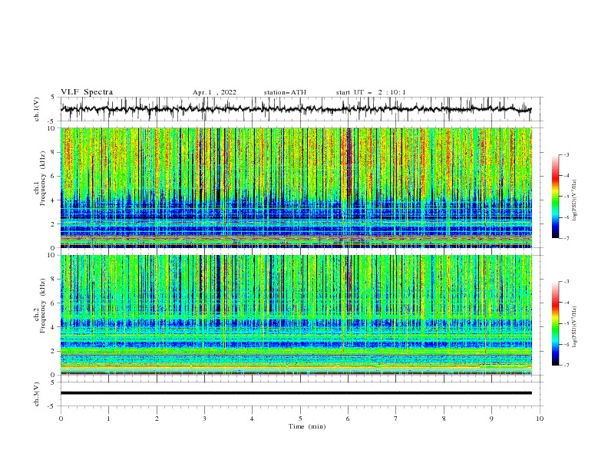
Task: Click inside the ch.1 spectrogram panel
Action: tap(296, 187)
